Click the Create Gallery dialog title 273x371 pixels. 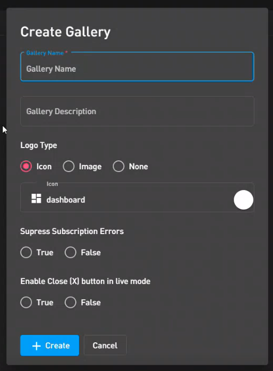tap(66, 32)
